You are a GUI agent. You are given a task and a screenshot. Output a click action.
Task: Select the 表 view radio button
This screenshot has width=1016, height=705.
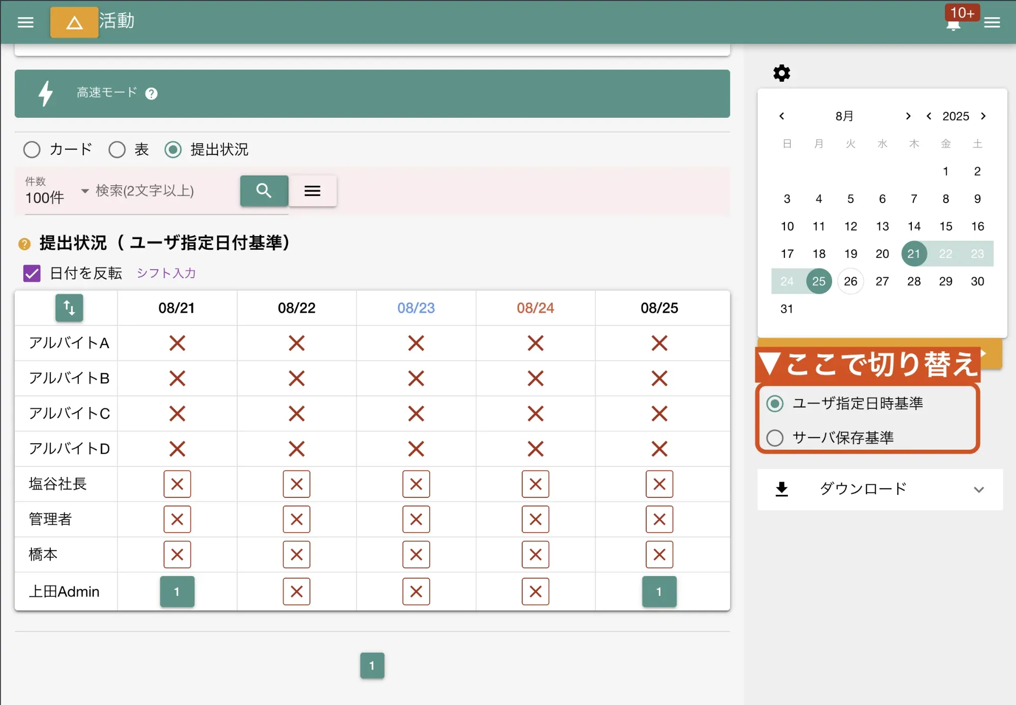click(117, 150)
